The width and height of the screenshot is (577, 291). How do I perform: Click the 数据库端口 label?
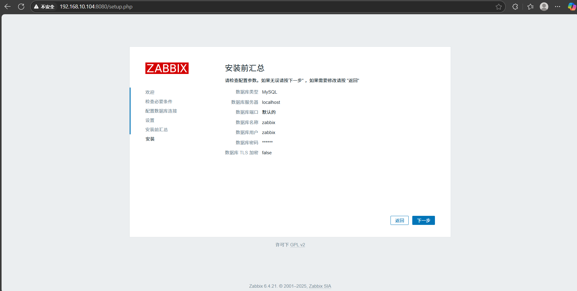click(247, 112)
